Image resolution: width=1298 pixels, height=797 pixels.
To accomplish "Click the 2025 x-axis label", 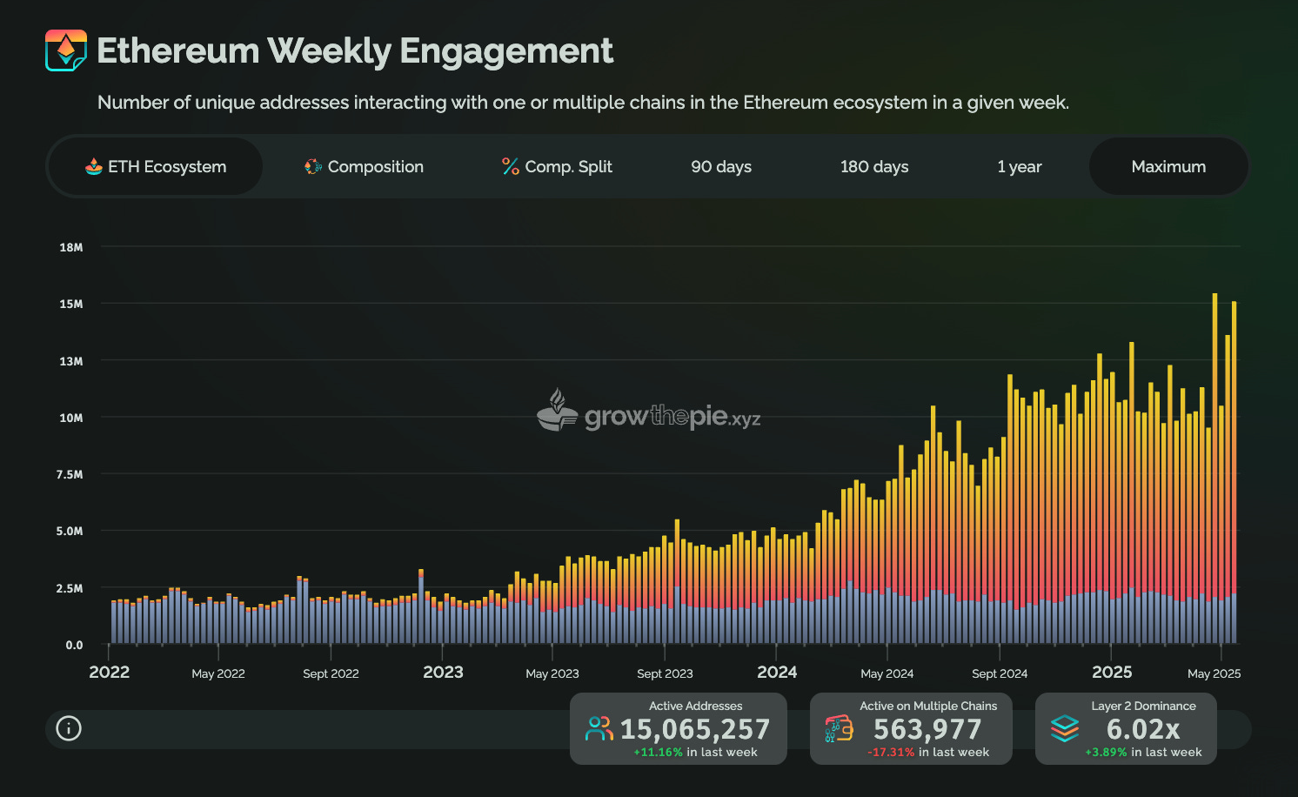I will 1112,673.
